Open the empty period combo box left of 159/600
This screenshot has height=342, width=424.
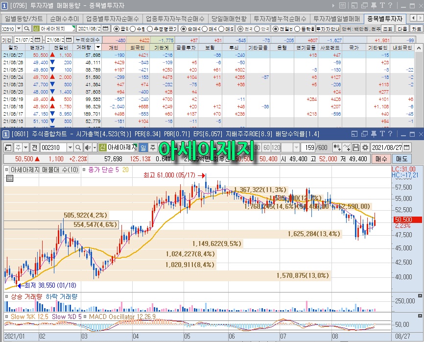291,148
